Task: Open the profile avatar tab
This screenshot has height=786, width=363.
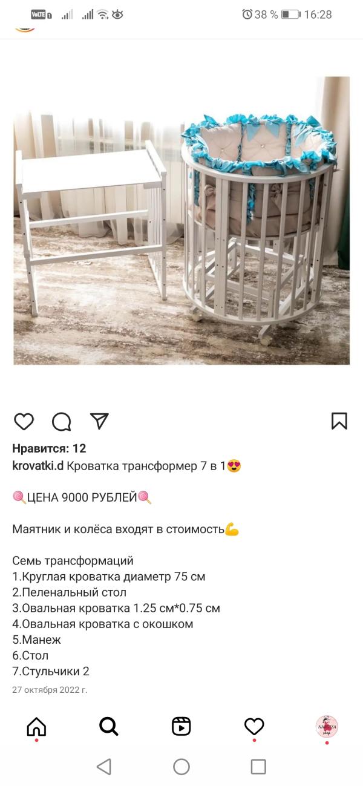Action: pyautogui.click(x=327, y=726)
